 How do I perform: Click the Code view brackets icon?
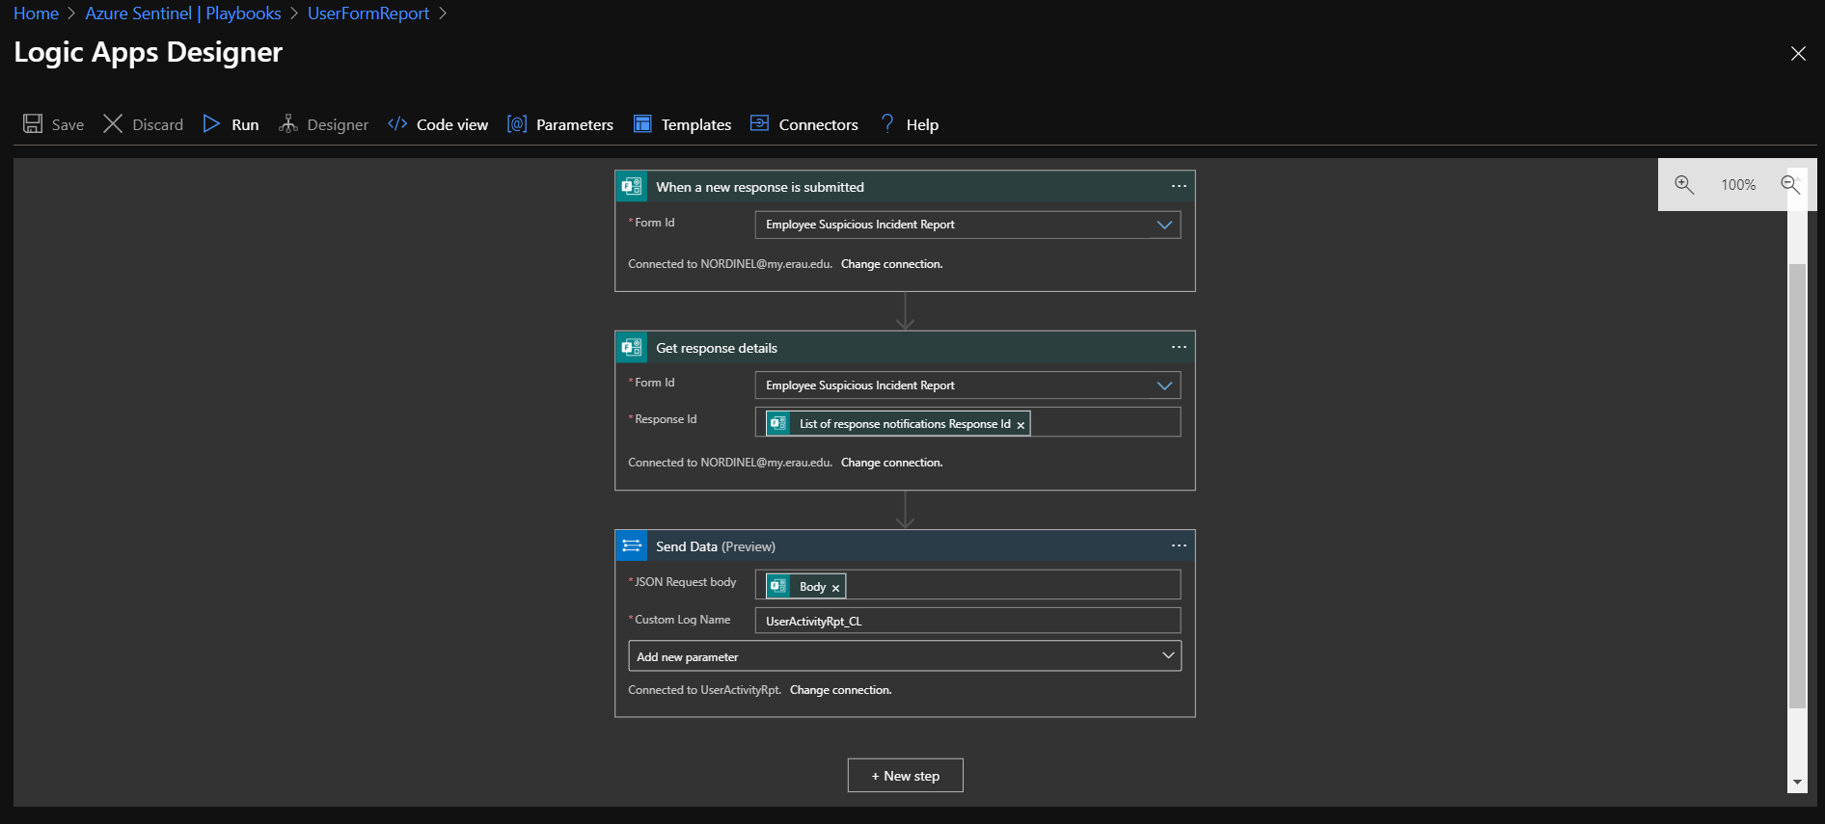point(397,123)
